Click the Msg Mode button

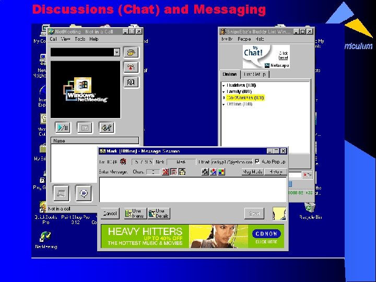click(x=253, y=172)
